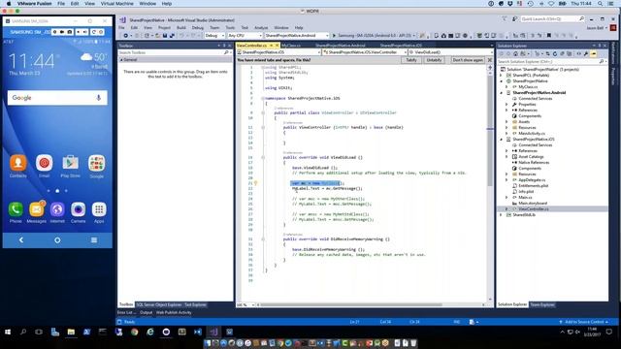Open File Explorer from the Windows taskbar
621x349 pixels.
tap(71, 332)
